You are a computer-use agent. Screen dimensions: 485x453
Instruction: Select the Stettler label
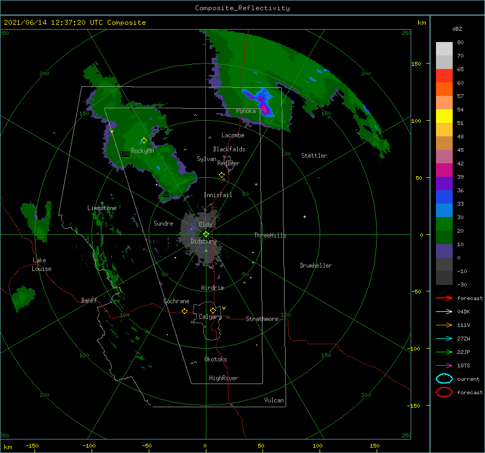314,156
